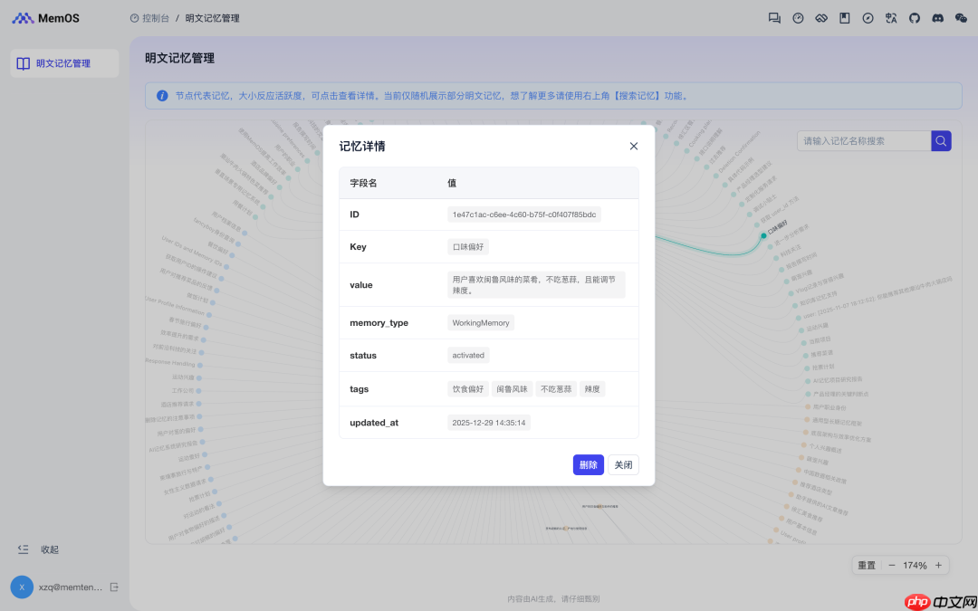Select the 明文记忆管理 sidebar item
The height and width of the screenshot is (611, 978).
point(63,62)
